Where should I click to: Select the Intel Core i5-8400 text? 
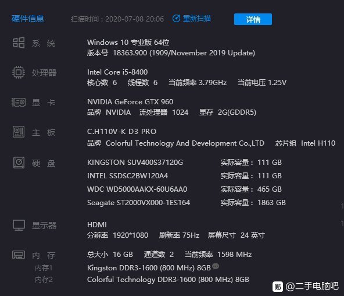pos(117,72)
